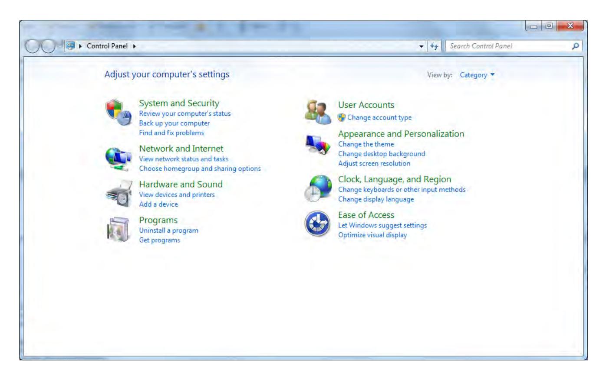Open the Programs heading link
The image size is (606, 376).
click(158, 220)
